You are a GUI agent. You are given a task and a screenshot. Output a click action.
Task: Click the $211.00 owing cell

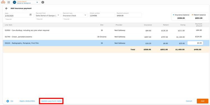[x=181, y=31]
